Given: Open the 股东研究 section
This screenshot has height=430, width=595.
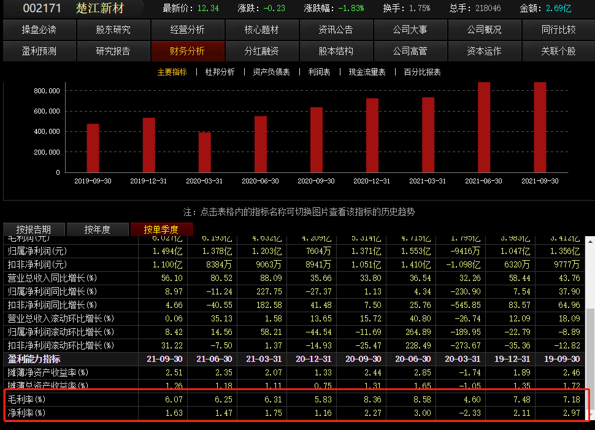Looking at the screenshot, I should (112, 29).
